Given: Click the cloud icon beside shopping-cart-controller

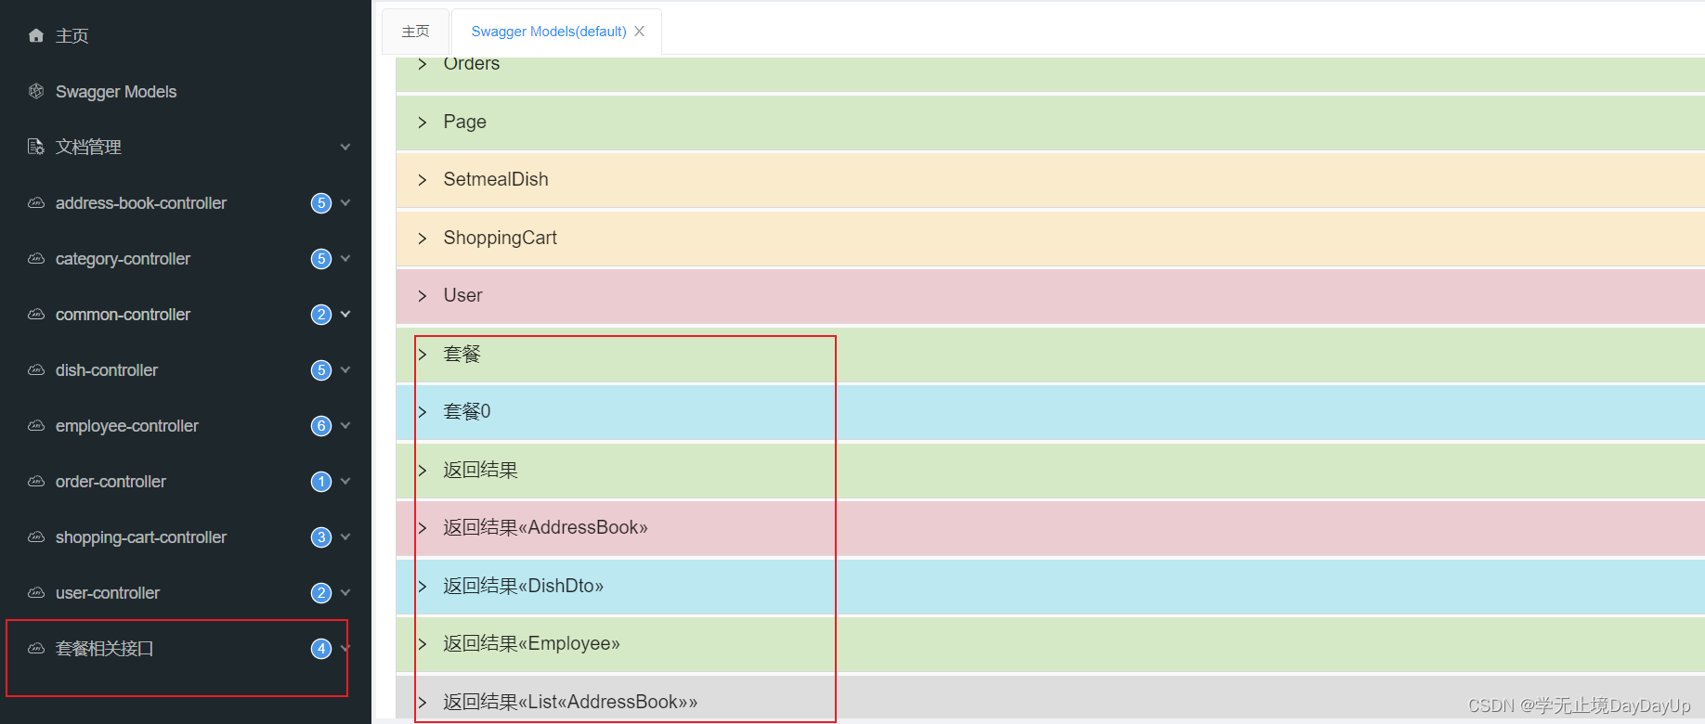Looking at the screenshot, I should click(36, 537).
